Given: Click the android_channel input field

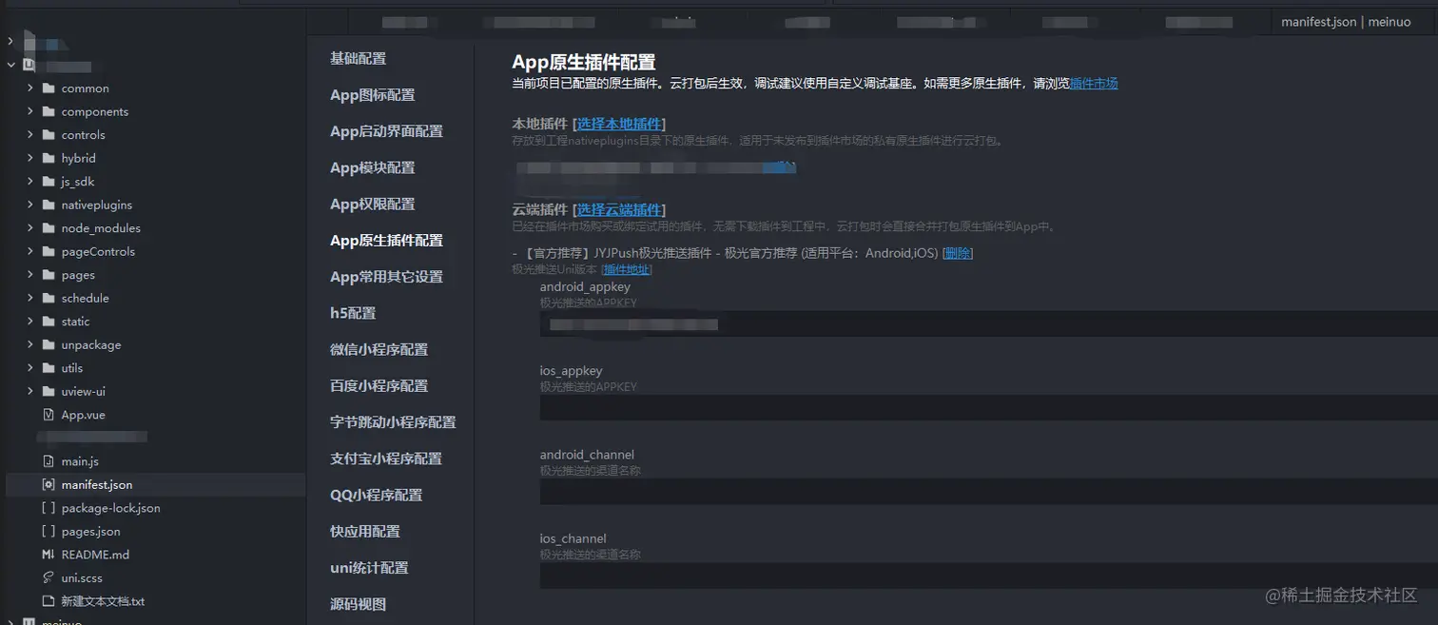Looking at the screenshot, I should (989, 492).
